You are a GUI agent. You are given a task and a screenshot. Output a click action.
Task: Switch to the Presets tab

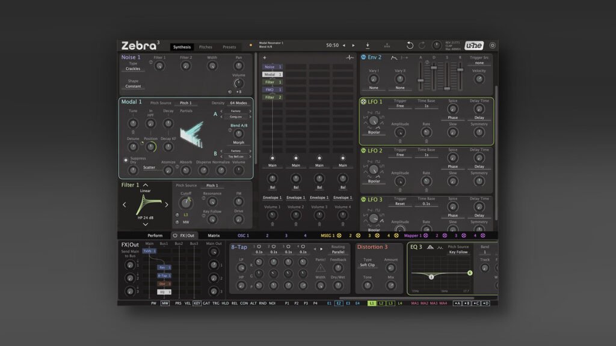[229, 47]
